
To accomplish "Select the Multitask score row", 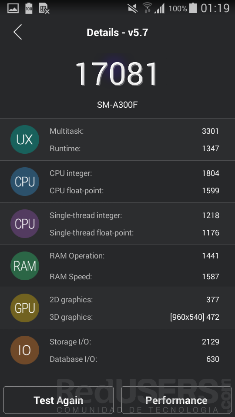I will tap(134, 131).
